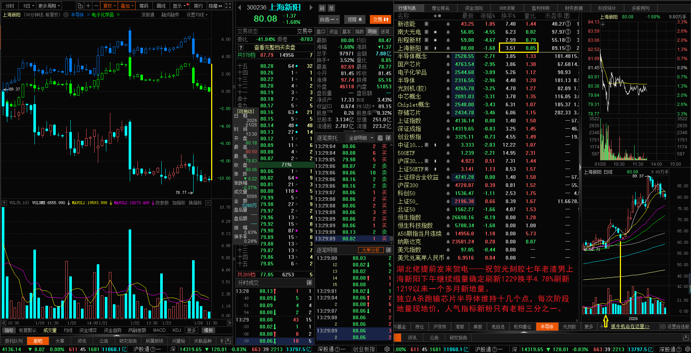Select the 光刻胶 watchlist tab
The width and height of the screenshot is (691, 353).
569,327
